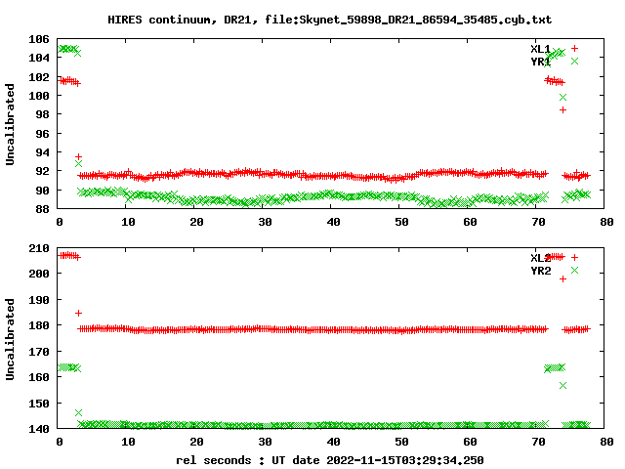625x469 pixels.
Task: Click the red plus marker beside XL2 legend
Action: 574,258
